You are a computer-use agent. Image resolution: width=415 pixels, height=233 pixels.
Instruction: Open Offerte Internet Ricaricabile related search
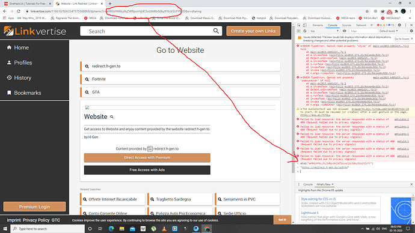[x=112, y=199]
